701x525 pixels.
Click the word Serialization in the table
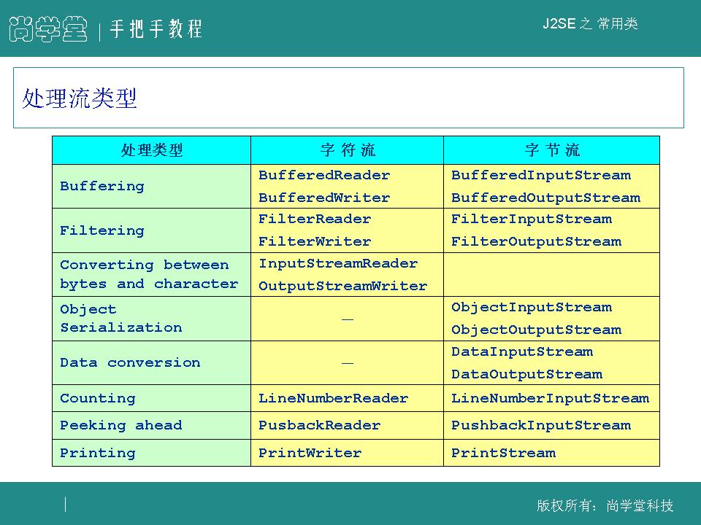coord(121,327)
